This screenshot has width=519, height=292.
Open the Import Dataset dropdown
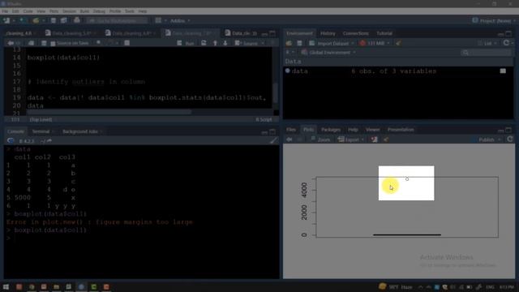332,43
